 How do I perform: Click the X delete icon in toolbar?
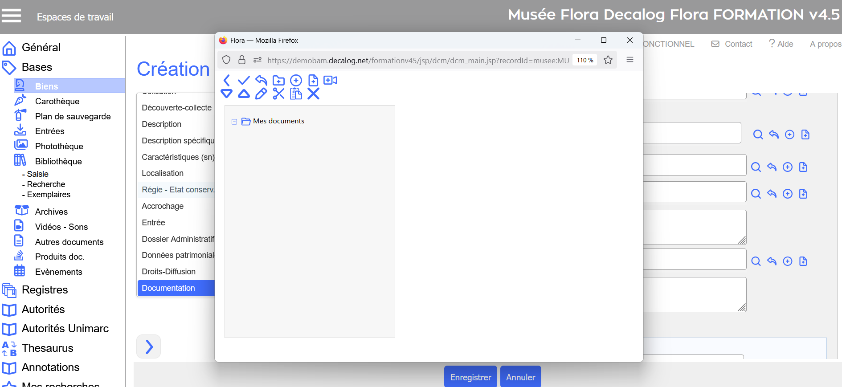point(313,94)
